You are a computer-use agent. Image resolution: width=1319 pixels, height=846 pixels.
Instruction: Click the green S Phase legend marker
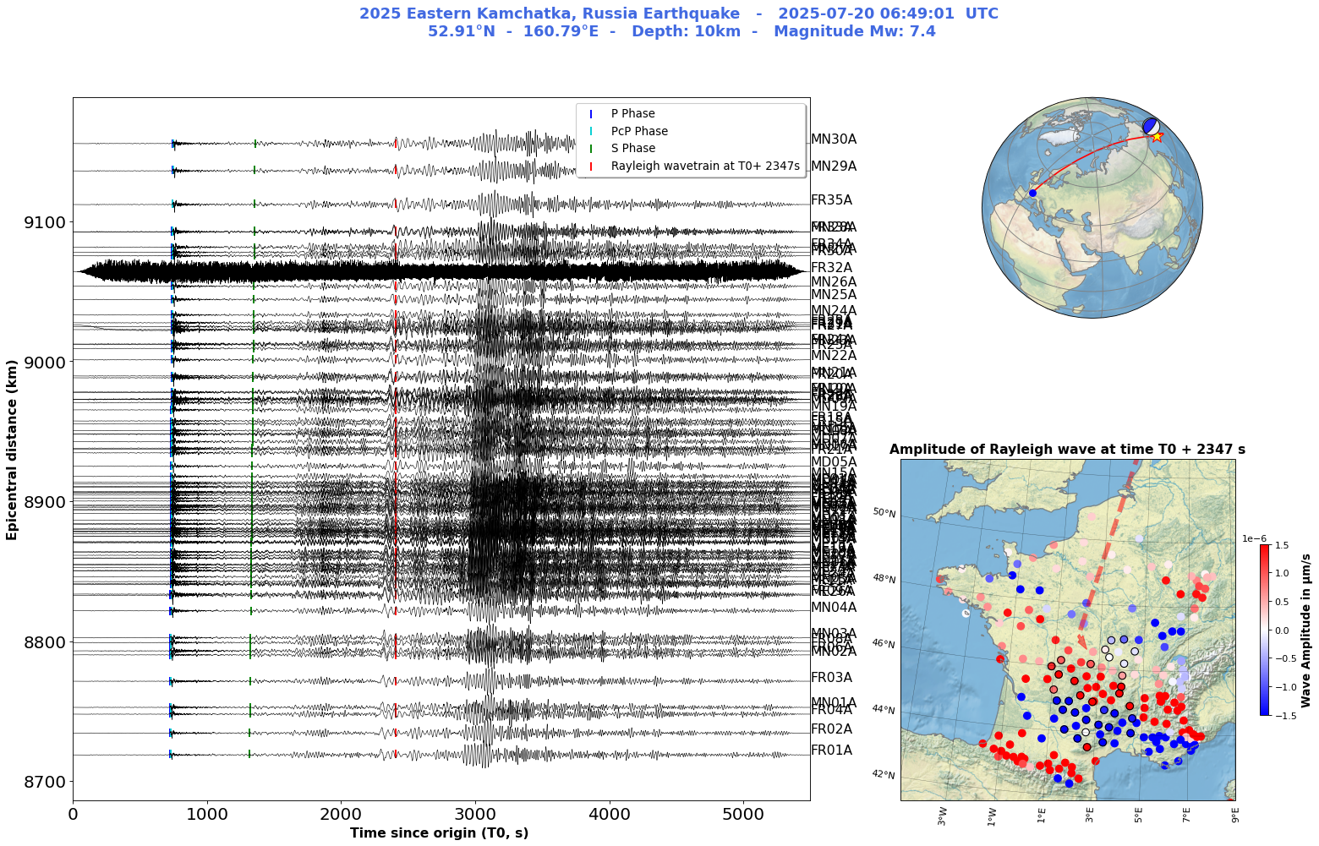click(591, 149)
